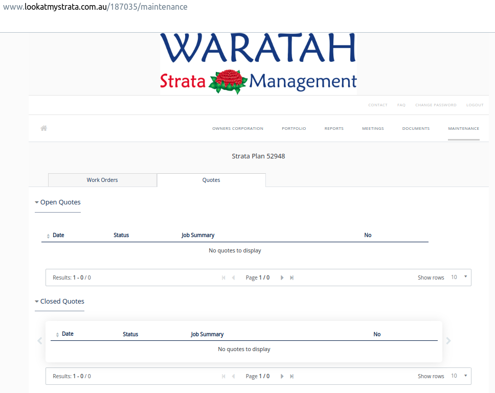Click 'Results: 1 - 0 / 0' in Open Quotes pager
Screen dimensions: 495x393
point(72,278)
